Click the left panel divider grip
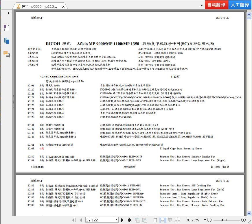 point(13,101)
